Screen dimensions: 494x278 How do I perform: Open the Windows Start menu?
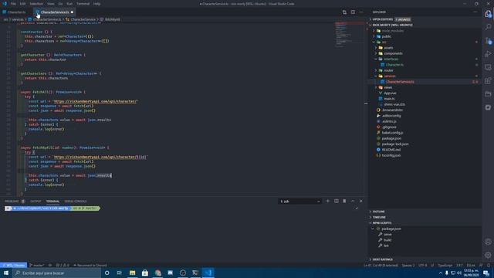tap(6, 273)
